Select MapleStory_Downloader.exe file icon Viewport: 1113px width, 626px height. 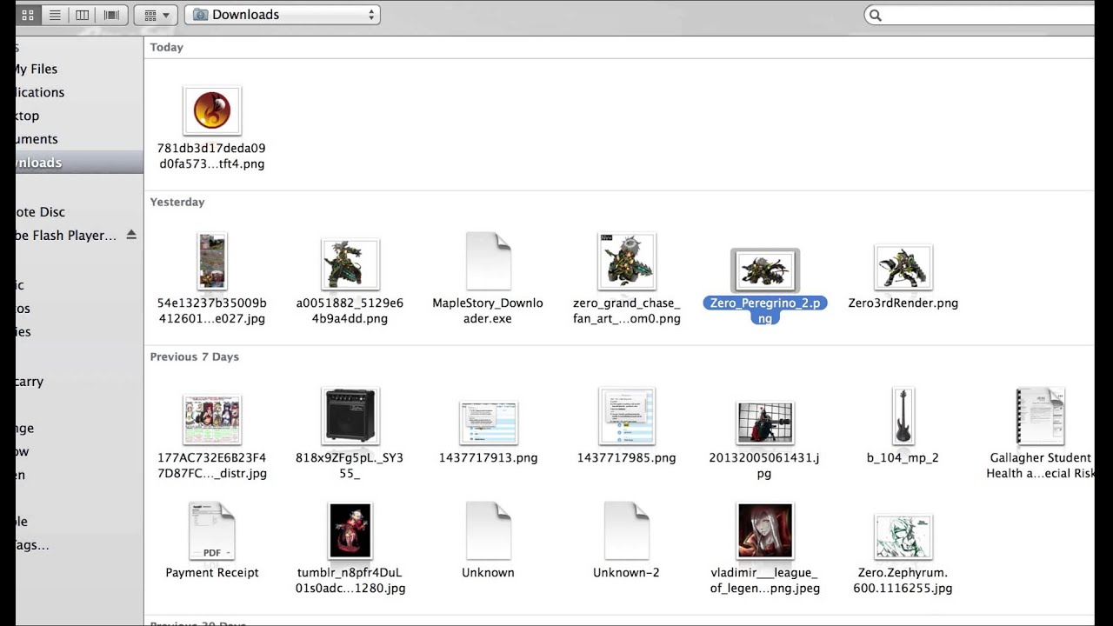[x=488, y=261]
